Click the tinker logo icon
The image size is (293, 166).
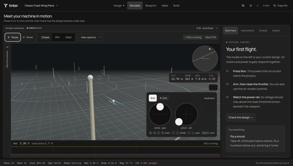(5, 5)
